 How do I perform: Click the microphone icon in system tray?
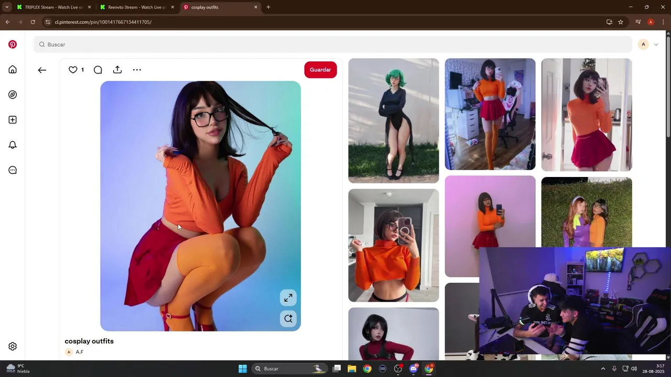pyautogui.click(x=614, y=369)
